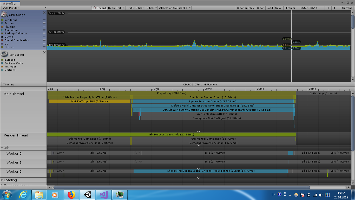355x200 pixels.
Task: Open the Profile Editor
Action: [x=135, y=8]
